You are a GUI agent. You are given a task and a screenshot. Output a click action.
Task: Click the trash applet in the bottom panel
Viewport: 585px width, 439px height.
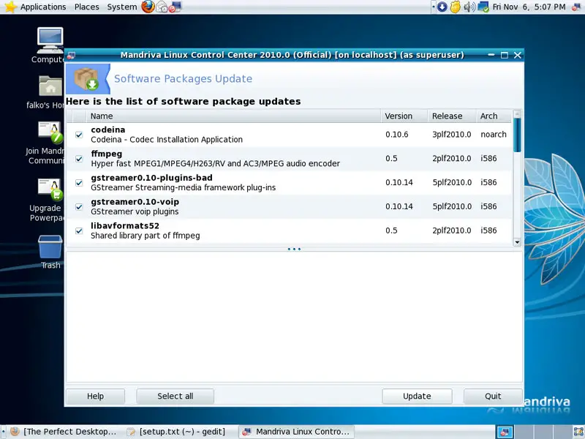coord(578,432)
